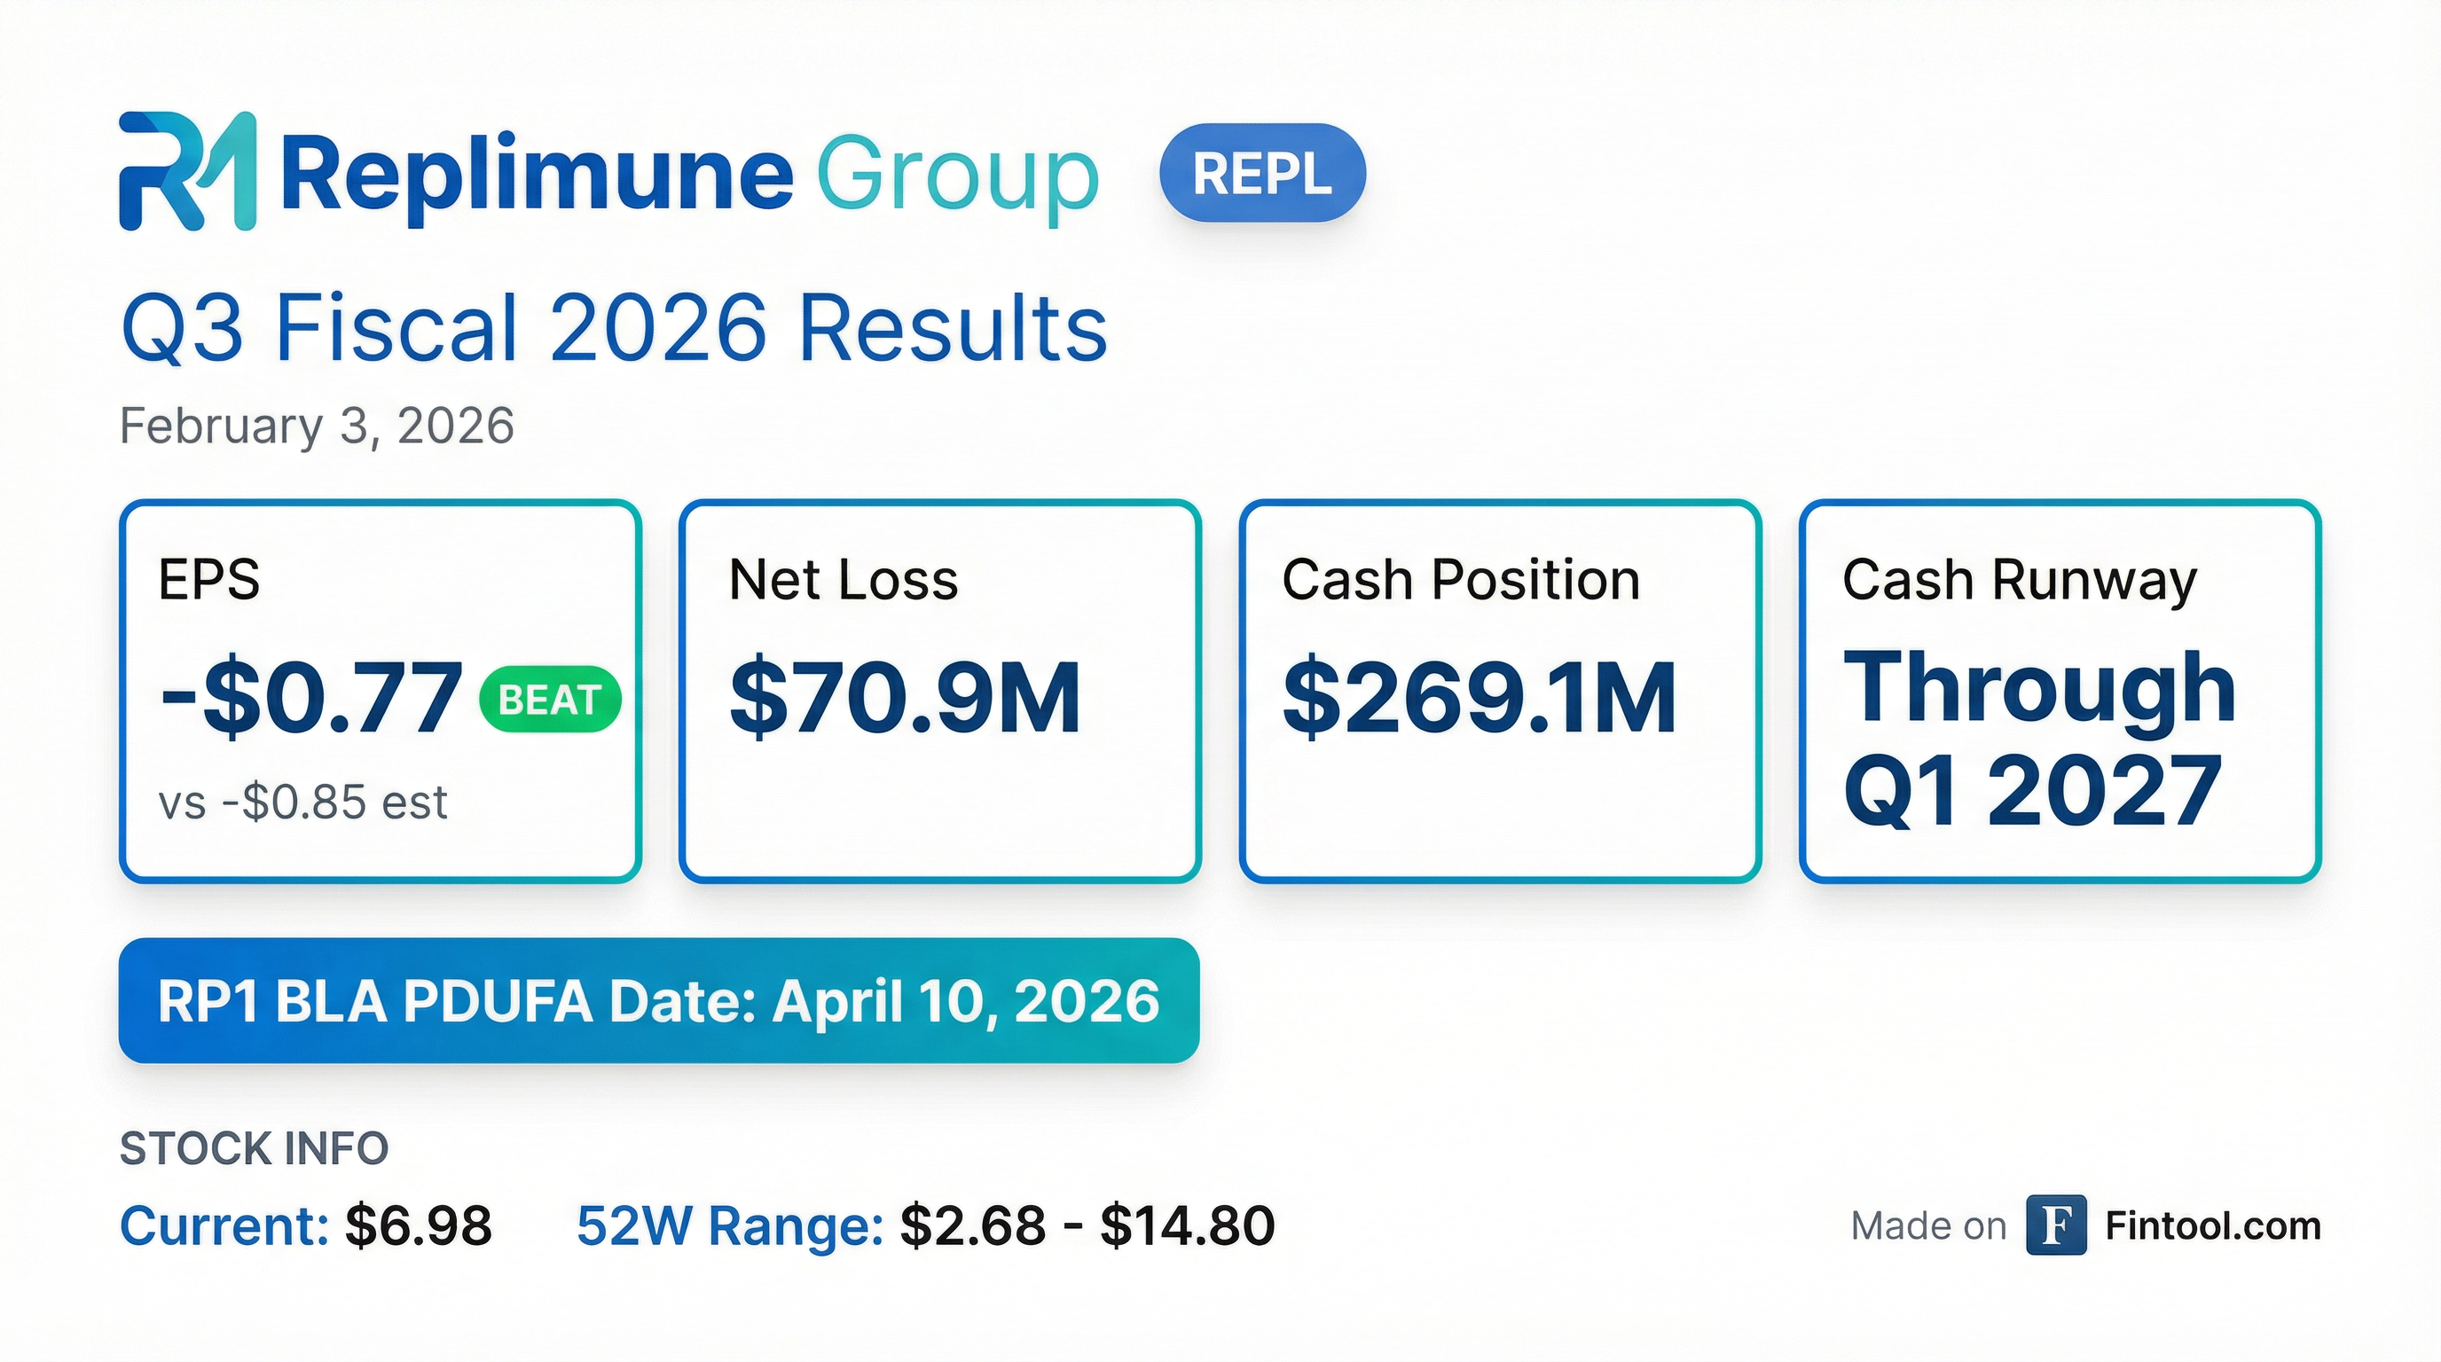Click the 52W Range $2.68 - $14.80 value
Viewport: 2441px width, 1362px height.
1087,1225
